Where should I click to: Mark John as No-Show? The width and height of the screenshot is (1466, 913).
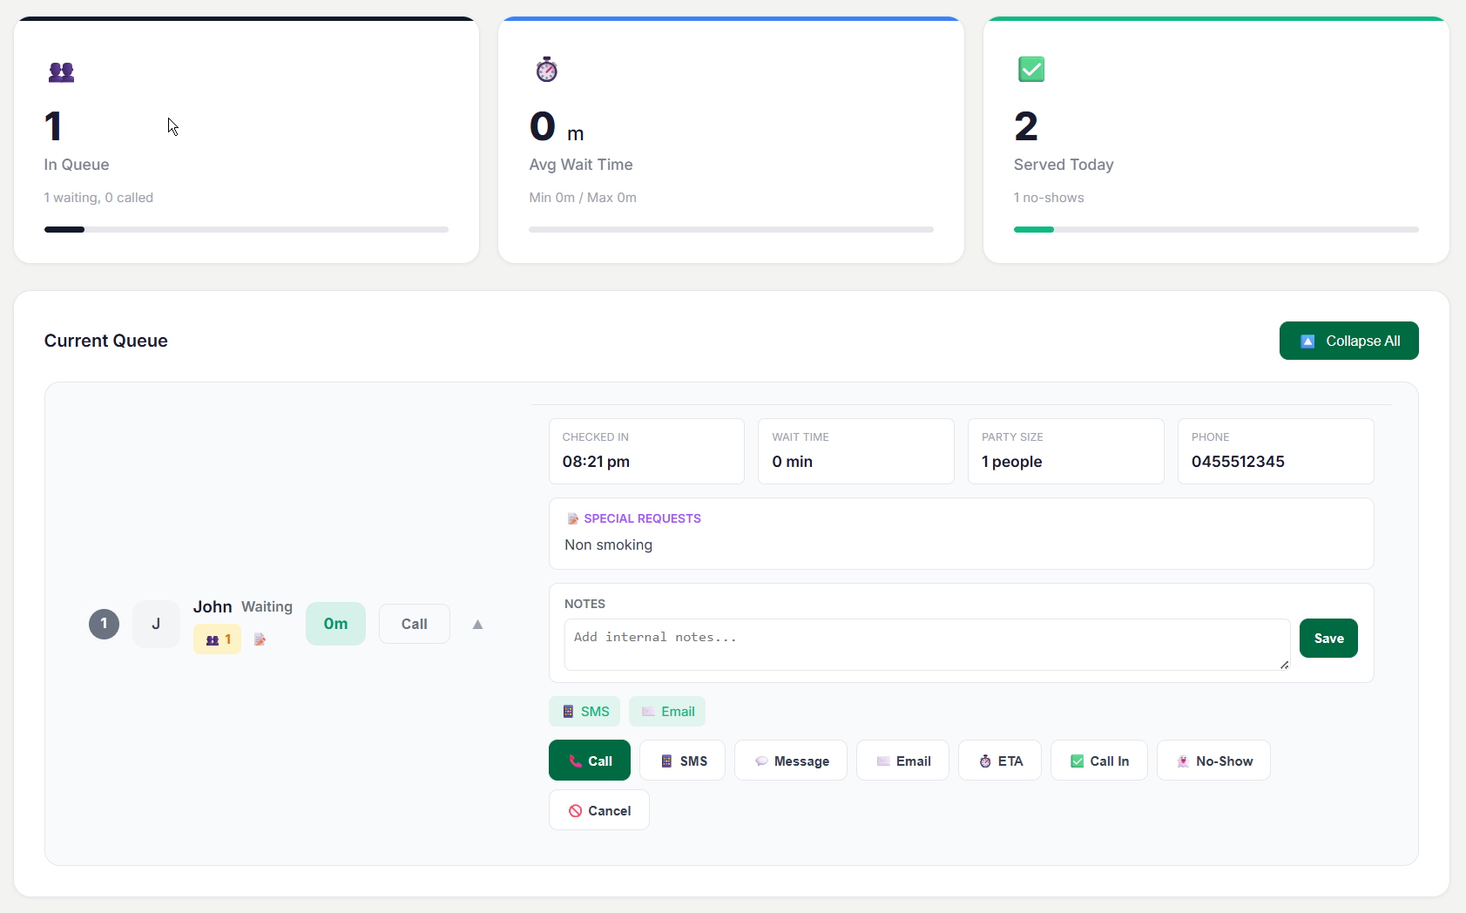1213,761
